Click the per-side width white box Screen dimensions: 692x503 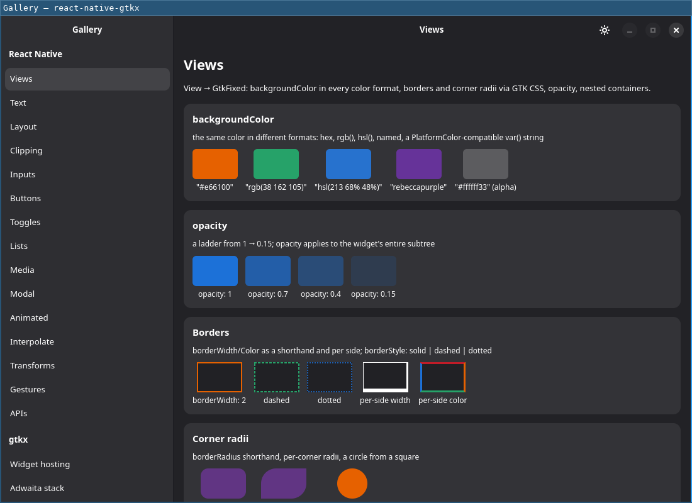[385, 377]
